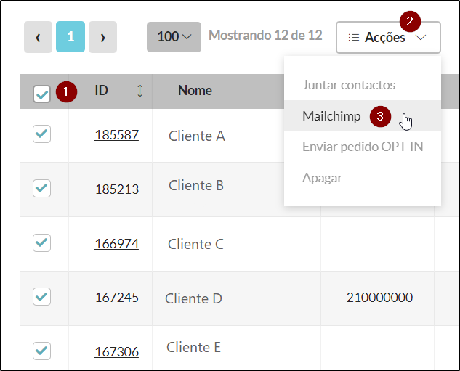
Task: Click the Nome column header
Action: [x=195, y=90]
